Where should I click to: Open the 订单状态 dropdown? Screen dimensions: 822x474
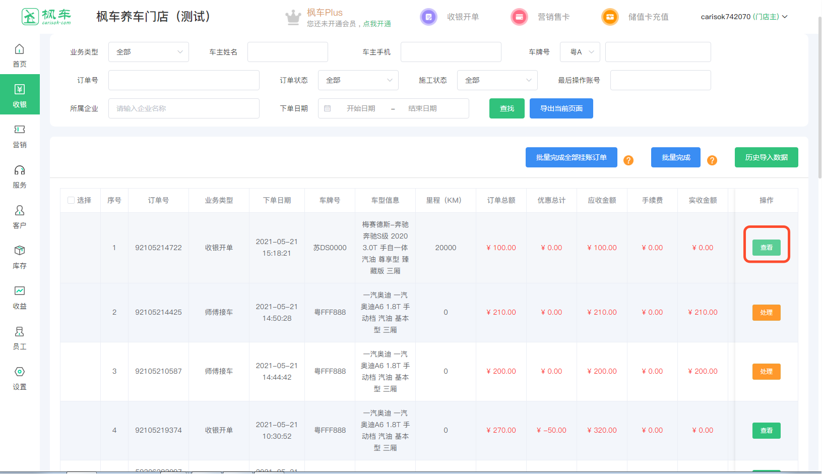(x=358, y=80)
